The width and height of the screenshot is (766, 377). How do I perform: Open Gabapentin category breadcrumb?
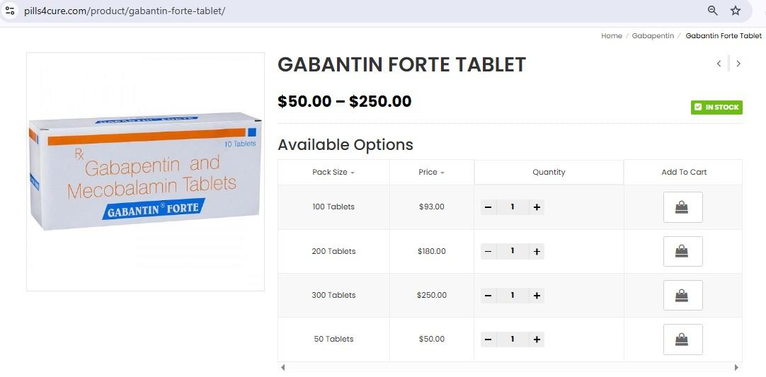click(653, 35)
